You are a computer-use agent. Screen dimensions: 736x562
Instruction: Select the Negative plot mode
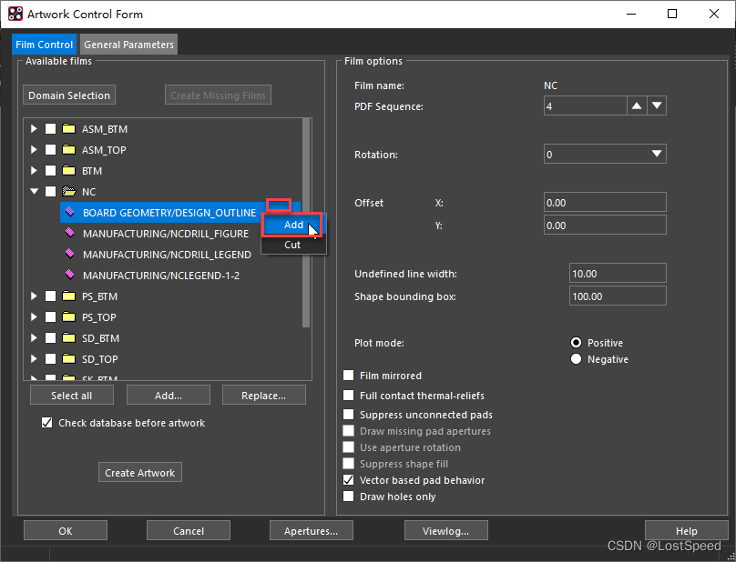(x=576, y=359)
